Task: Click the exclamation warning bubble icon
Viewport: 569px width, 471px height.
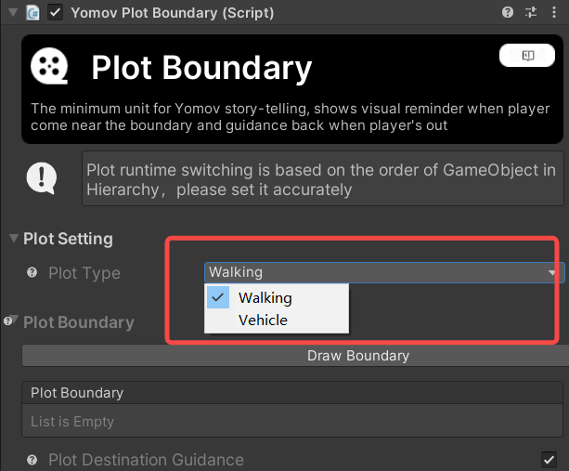Action: pos(42,178)
